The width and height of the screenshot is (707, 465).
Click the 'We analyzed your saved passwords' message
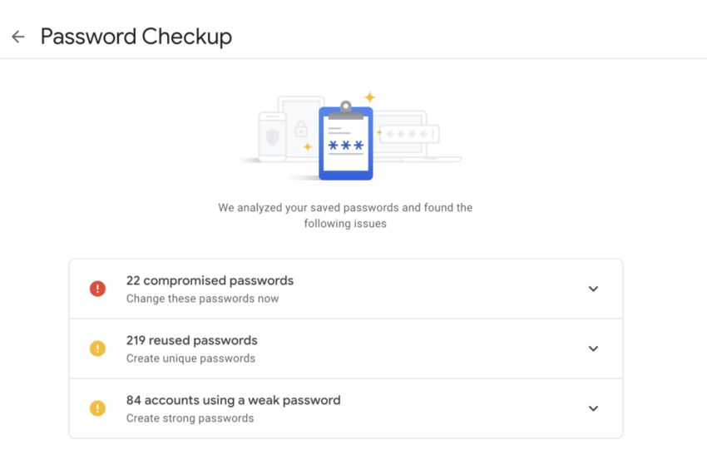click(345, 215)
